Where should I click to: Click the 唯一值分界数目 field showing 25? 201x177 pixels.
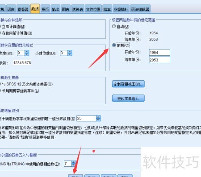pos(86,118)
